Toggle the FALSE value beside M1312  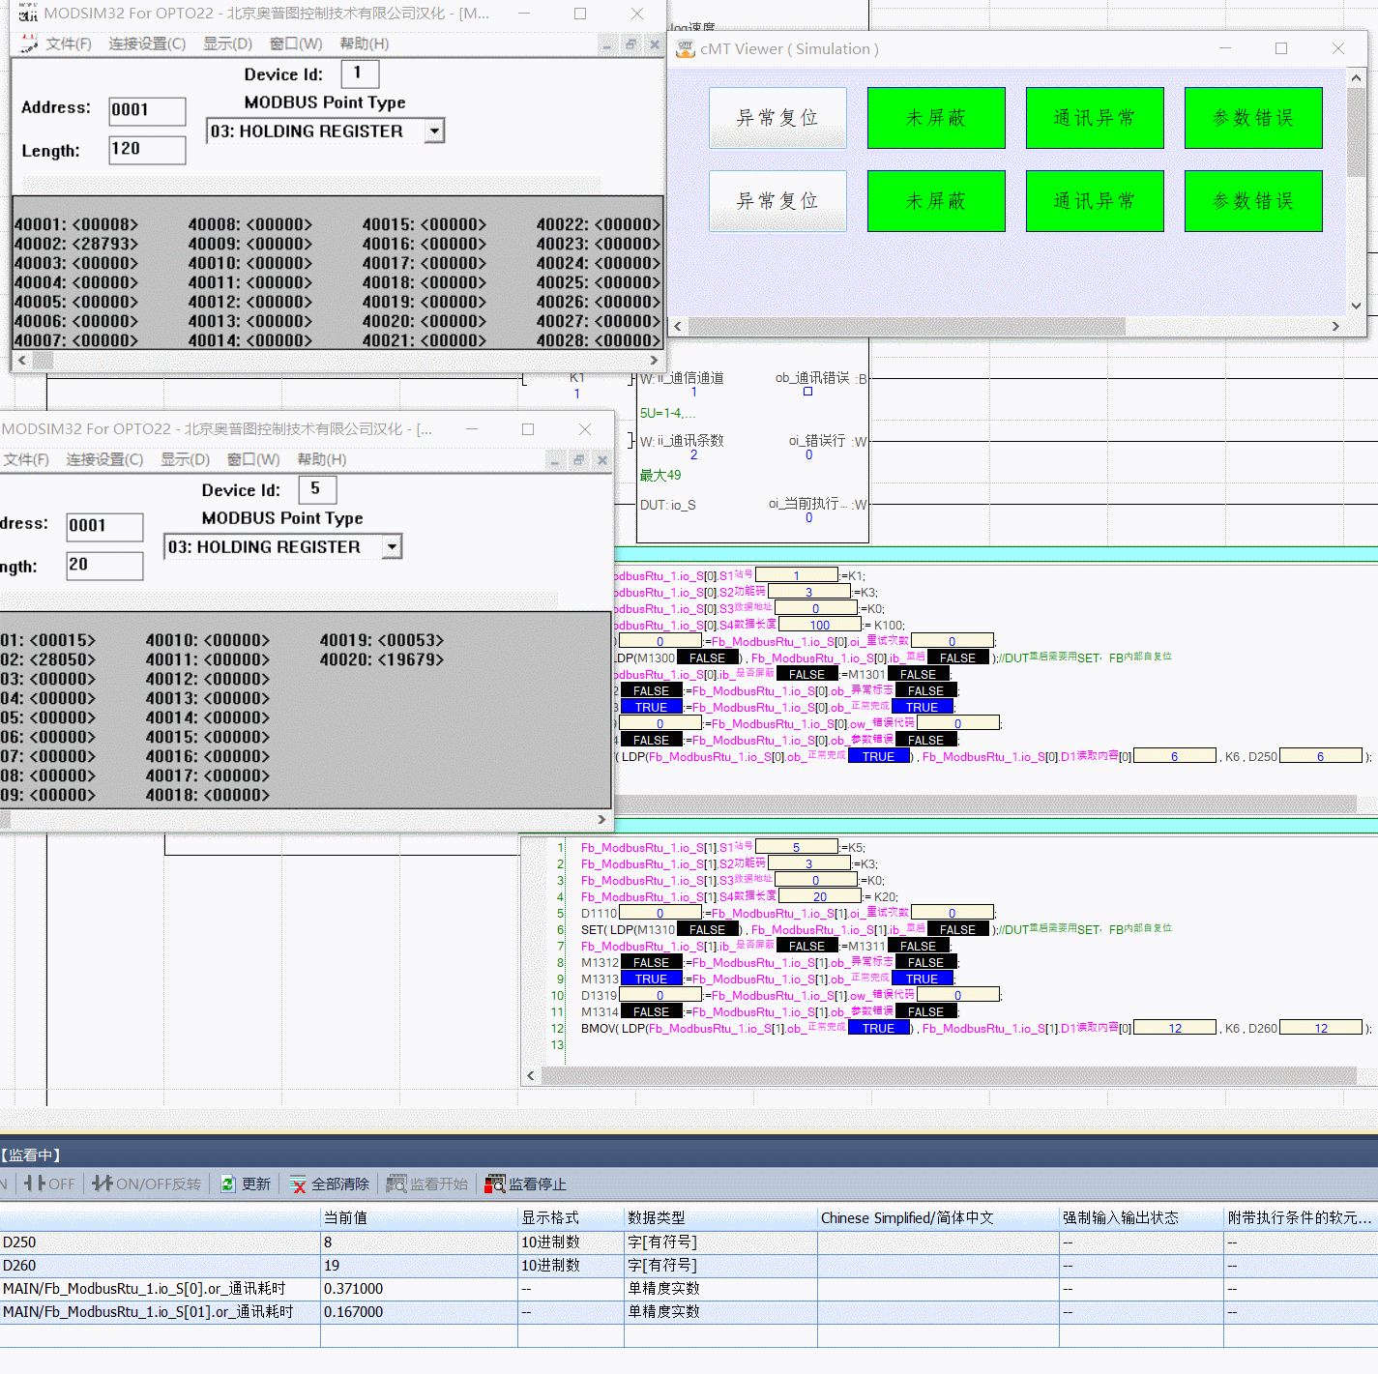click(651, 962)
